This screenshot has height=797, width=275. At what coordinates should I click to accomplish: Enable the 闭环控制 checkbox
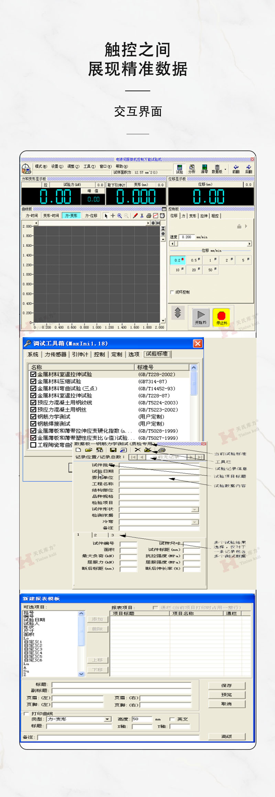172,292
